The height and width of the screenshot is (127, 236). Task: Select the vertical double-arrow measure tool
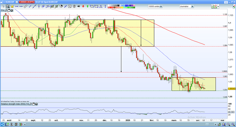(x=105, y=7)
